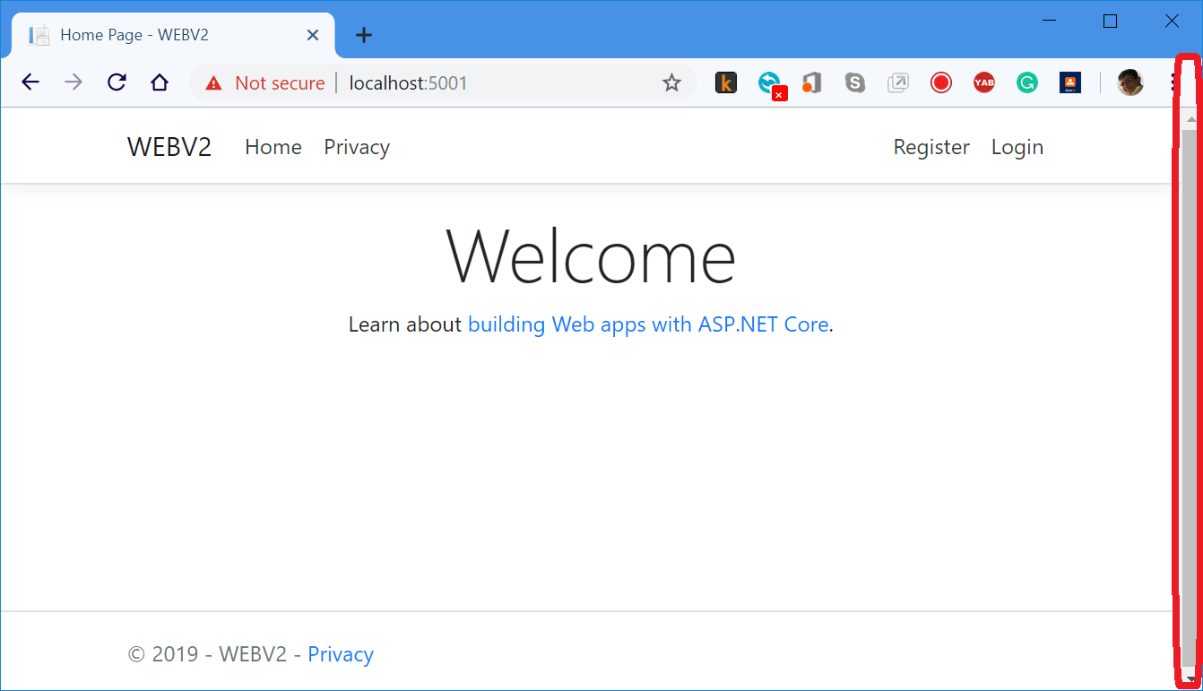
Task: Click the Not secure label in address bar
Action: pyautogui.click(x=280, y=83)
